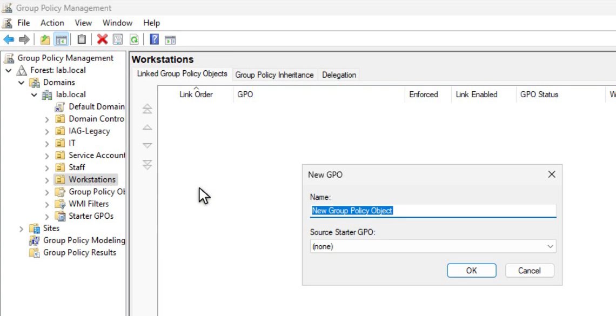Select the IAG-Legacy tree item
616x316 pixels.
(x=89, y=131)
